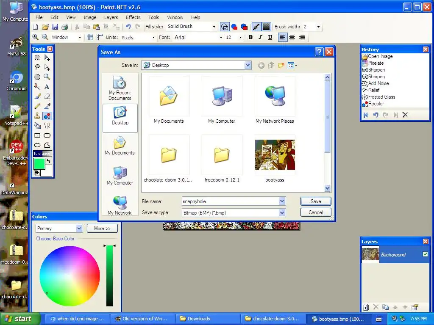Open the Fill style dropdown
Screen dimensions: 434x325
(x=214, y=27)
